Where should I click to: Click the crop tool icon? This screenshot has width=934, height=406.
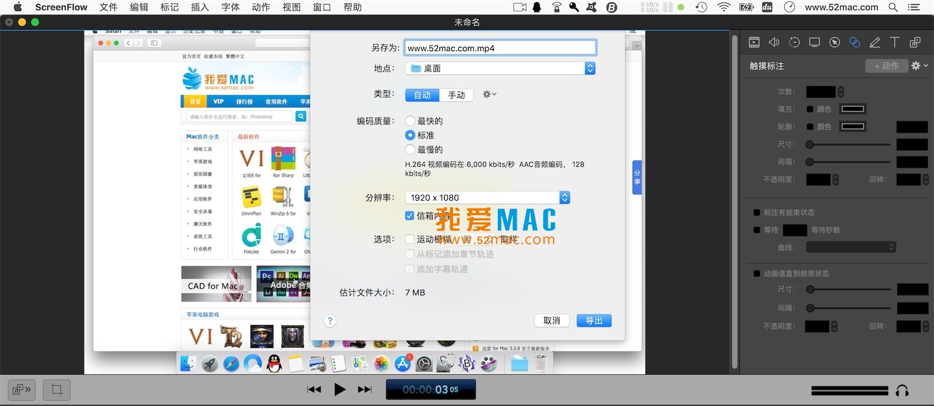[56, 390]
